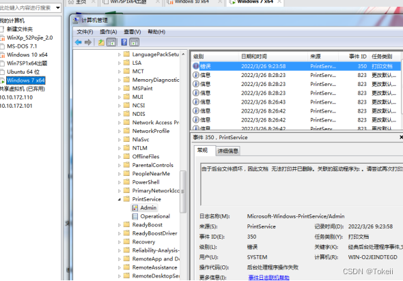Click the Up one level folder icon
Image resolution: width=403 pixels, height=281 pixels.
(x=101, y=42)
